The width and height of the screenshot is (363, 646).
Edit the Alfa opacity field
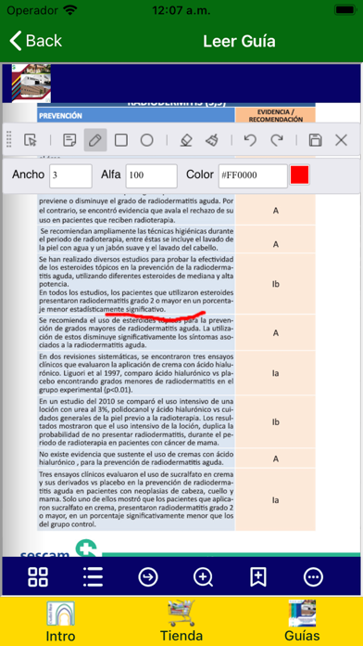pyautogui.click(x=151, y=176)
